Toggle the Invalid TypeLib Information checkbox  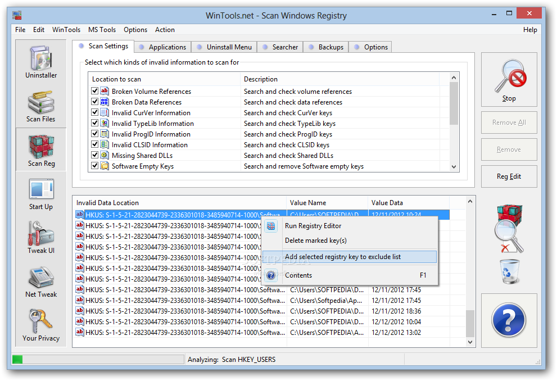(x=94, y=123)
